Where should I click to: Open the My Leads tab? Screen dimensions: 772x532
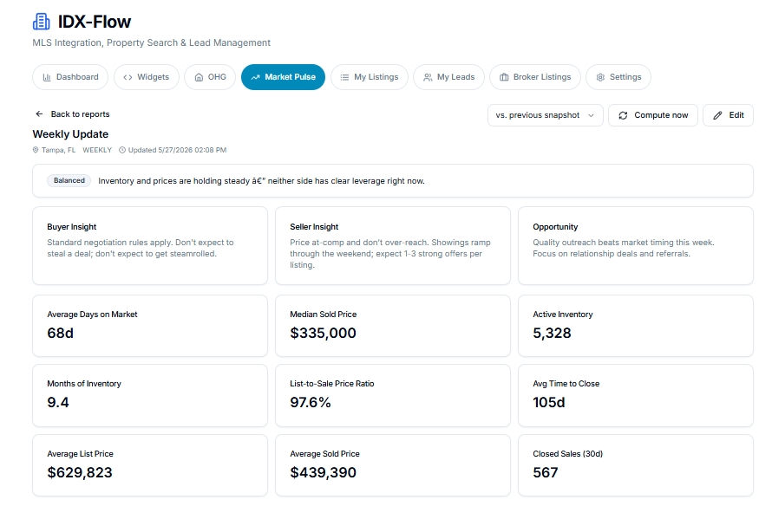[448, 77]
